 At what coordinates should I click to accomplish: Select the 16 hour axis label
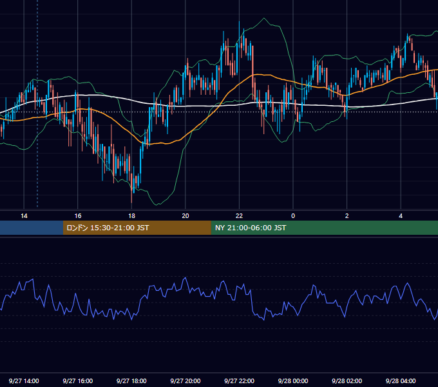[x=78, y=216]
